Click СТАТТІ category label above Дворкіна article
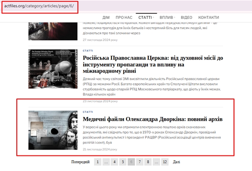 coord(88,112)
